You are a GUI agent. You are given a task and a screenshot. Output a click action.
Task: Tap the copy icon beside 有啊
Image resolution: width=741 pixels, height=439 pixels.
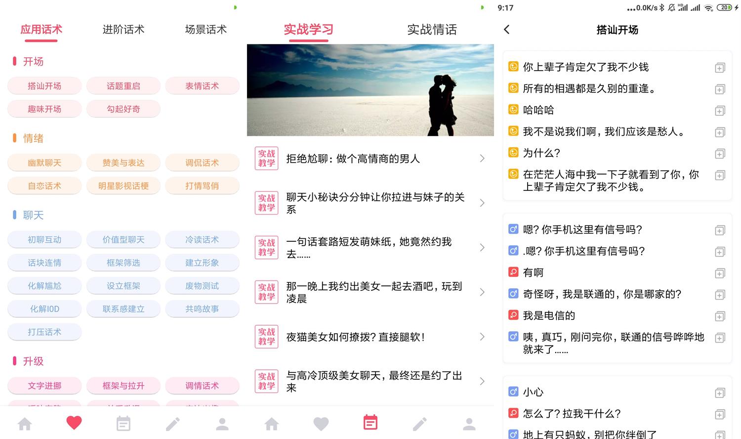(x=720, y=273)
